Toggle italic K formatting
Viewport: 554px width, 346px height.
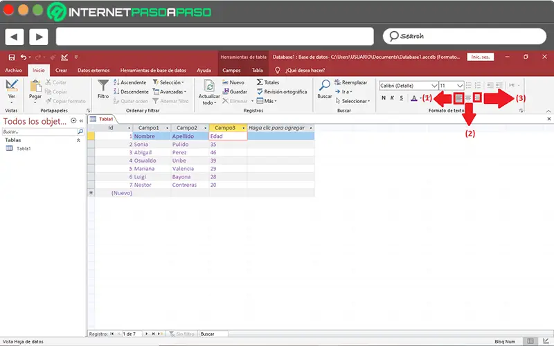click(392, 98)
